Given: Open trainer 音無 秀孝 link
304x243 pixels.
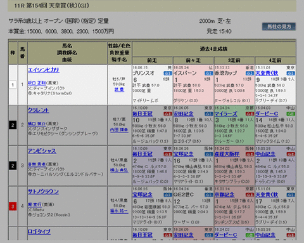Looking at the screenshot, I should [37, 164].
